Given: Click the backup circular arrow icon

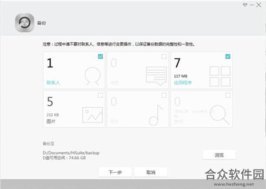Looking at the screenshot, I should [25, 23].
